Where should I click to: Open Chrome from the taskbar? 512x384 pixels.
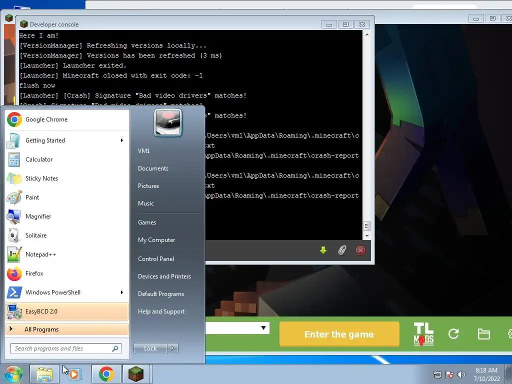pos(106,374)
